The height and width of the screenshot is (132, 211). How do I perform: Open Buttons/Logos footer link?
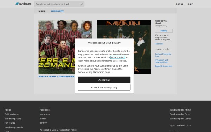pos(12,114)
